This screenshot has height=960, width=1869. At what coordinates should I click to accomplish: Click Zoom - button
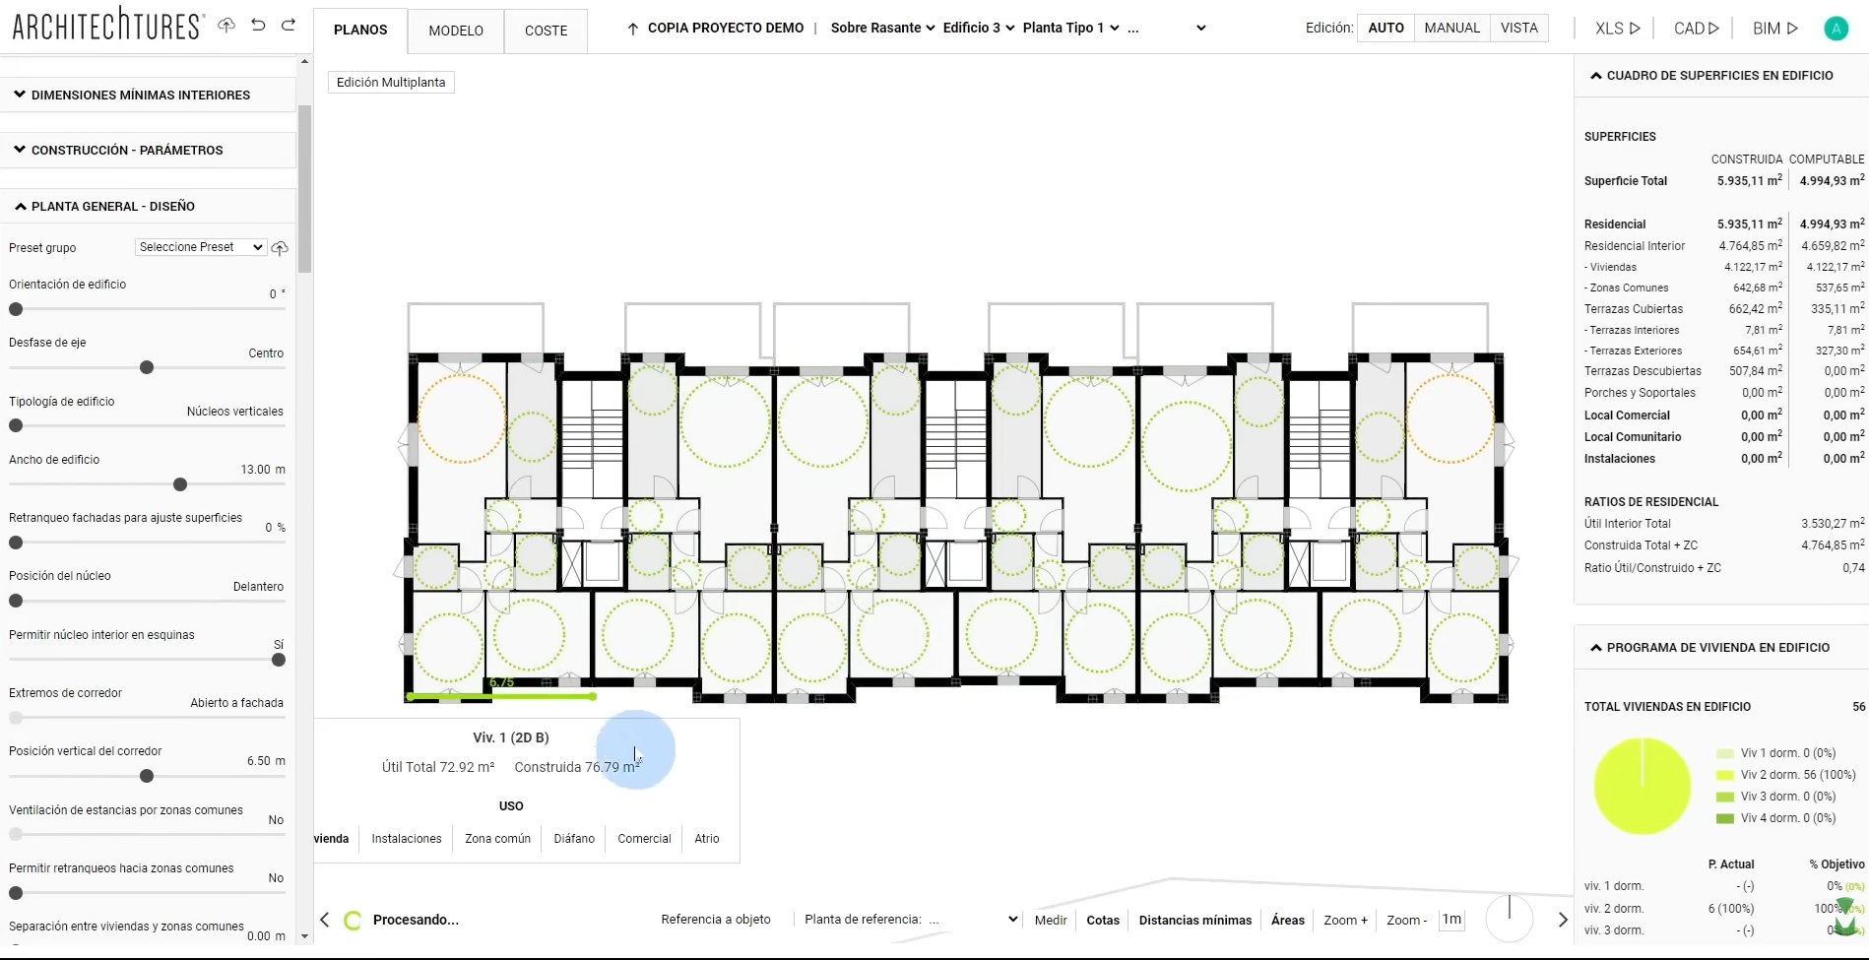(x=1406, y=920)
